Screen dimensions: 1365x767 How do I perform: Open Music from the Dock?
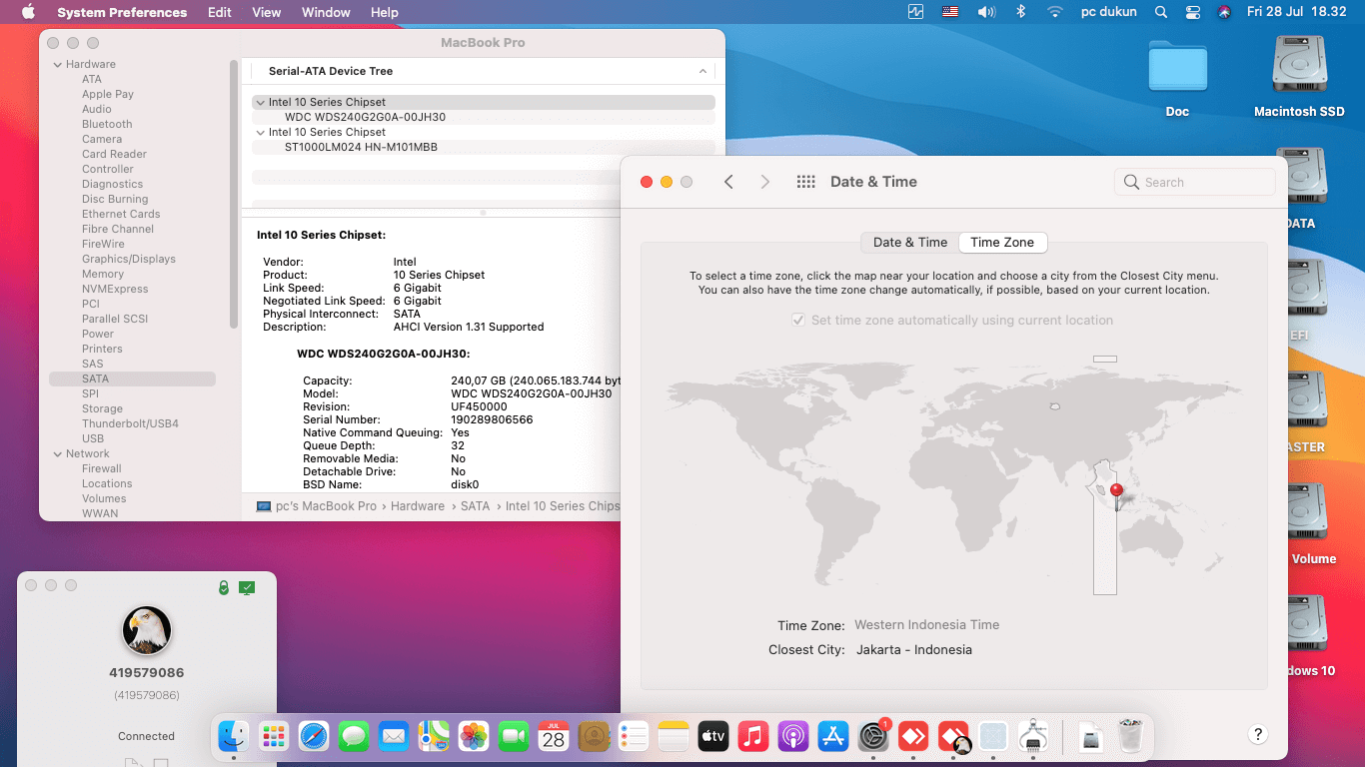click(x=753, y=737)
